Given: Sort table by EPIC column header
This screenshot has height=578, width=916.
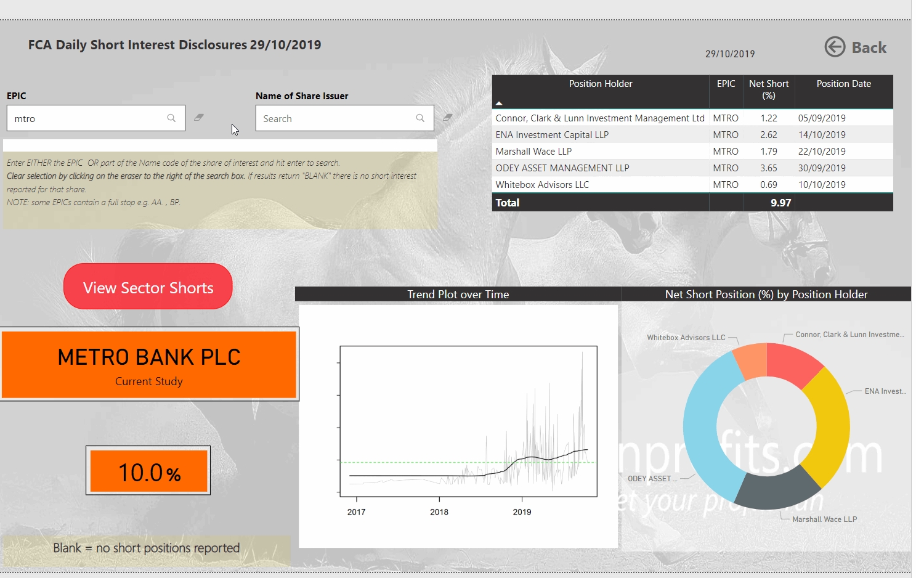Looking at the screenshot, I should point(726,84).
